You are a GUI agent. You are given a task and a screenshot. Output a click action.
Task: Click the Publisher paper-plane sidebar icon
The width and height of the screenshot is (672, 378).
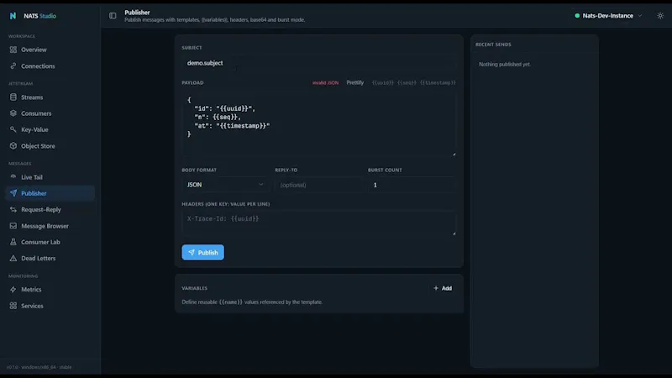coord(13,193)
